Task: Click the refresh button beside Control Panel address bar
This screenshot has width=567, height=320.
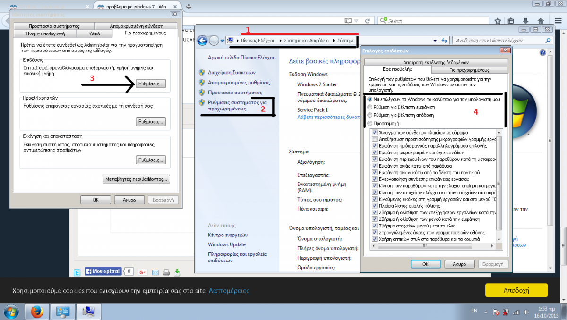Action: 444,41
